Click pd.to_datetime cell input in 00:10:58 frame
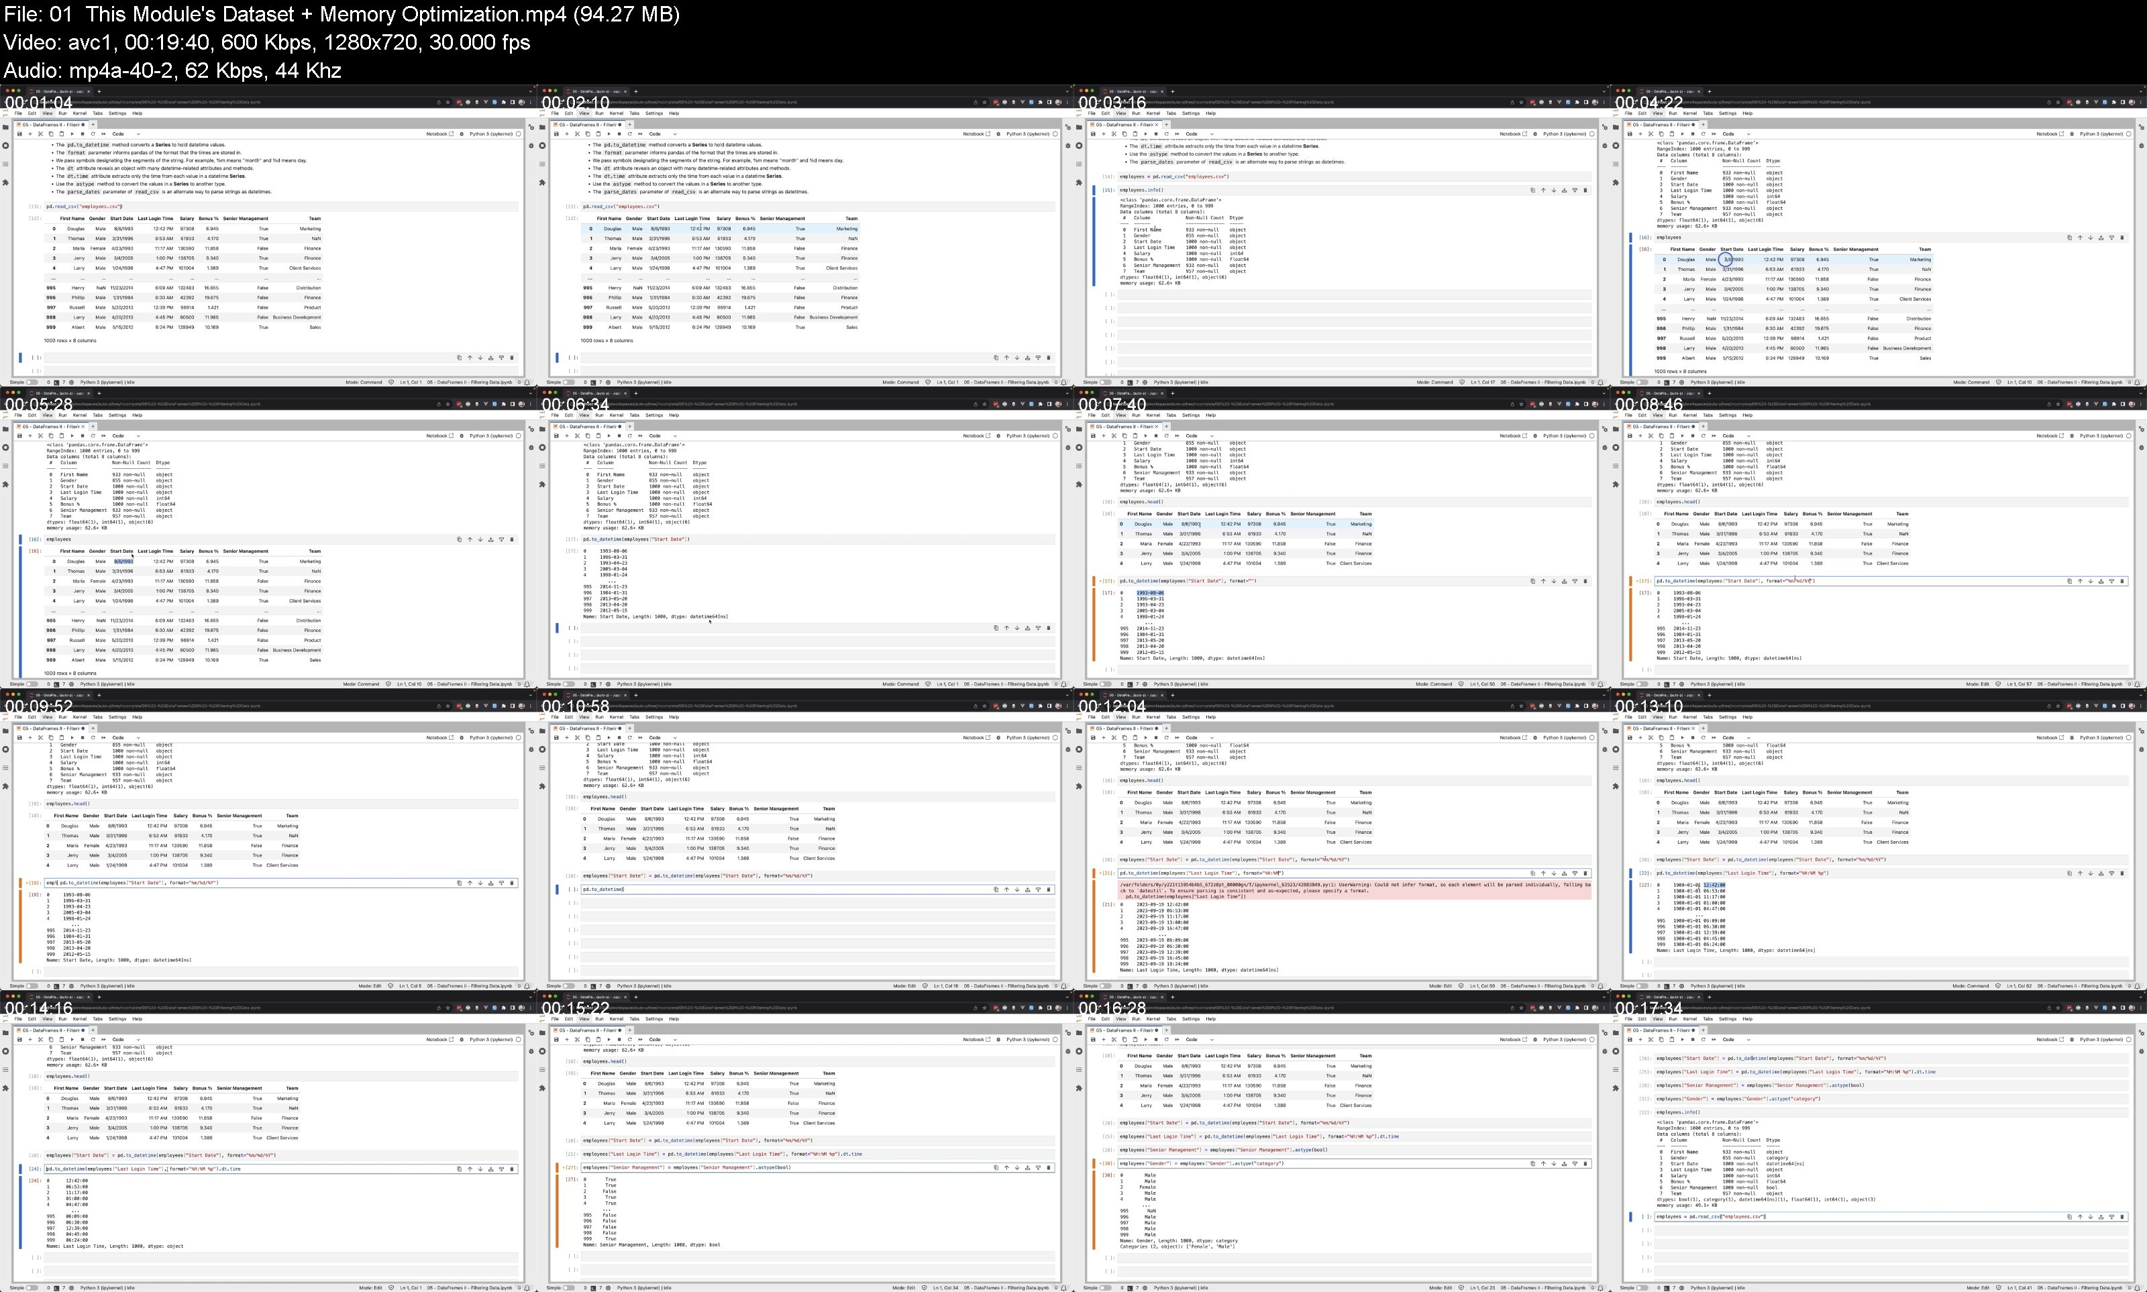2147x1292 pixels. (817, 889)
